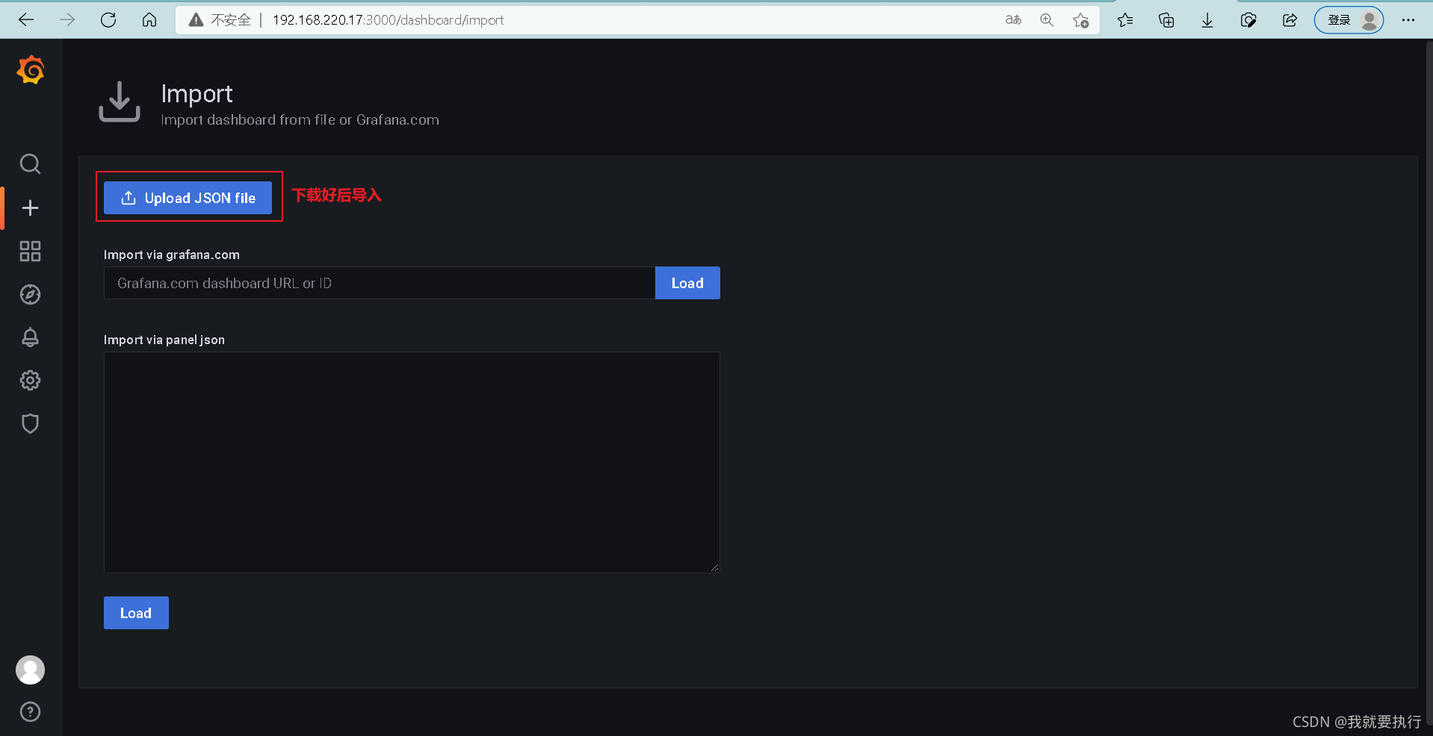The height and width of the screenshot is (736, 1433).
Task: View the not-secure warning triangle icon
Action: (x=196, y=20)
